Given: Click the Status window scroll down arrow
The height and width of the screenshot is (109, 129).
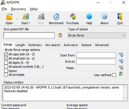Looking at the screenshot, I should click(124, 98).
